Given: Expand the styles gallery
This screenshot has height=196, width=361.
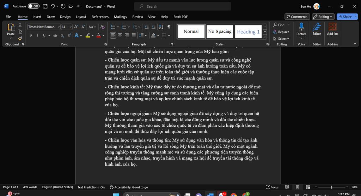Looking at the screenshot, I should (265, 37).
